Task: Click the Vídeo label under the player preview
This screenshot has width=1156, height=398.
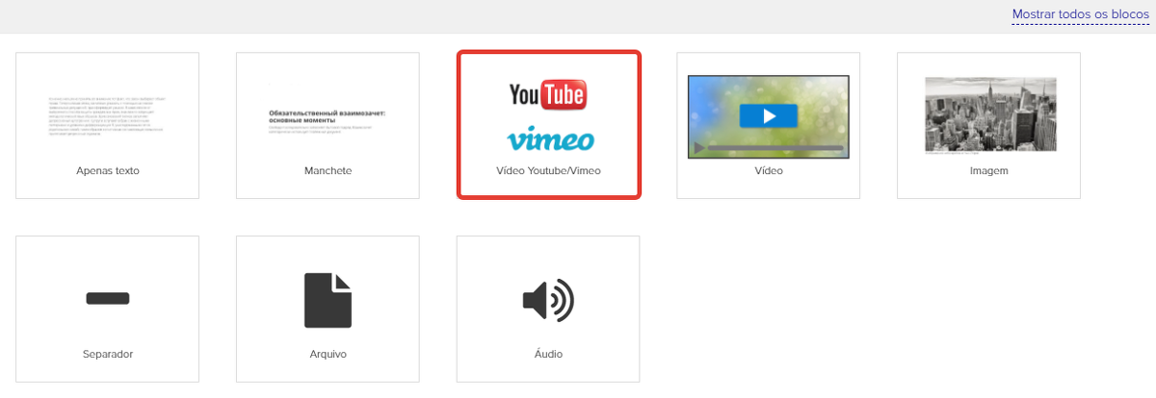Action: [x=768, y=171]
